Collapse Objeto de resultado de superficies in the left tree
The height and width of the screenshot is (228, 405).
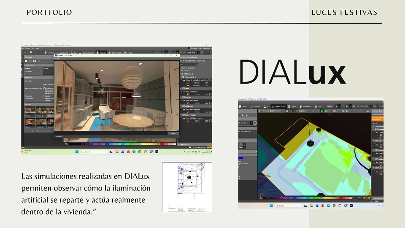(x=181, y=80)
